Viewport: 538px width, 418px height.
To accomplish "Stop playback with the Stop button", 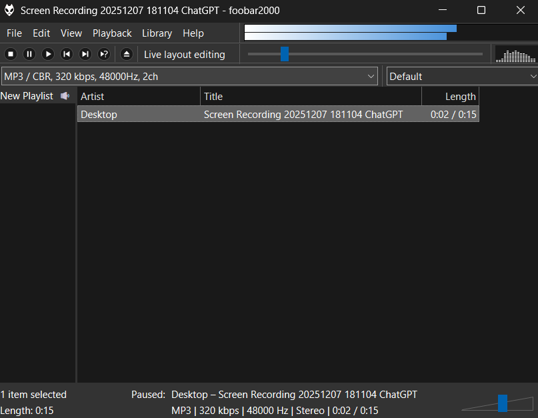I will pyautogui.click(x=11, y=54).
